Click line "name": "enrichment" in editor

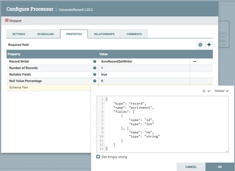point(133,108)
